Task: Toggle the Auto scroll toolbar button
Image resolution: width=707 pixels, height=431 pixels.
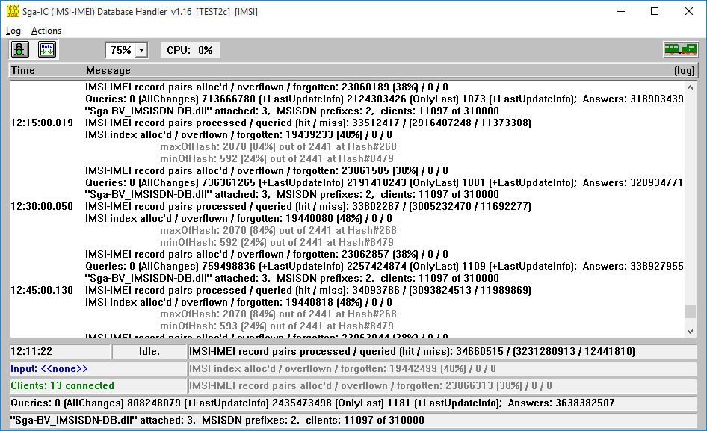Action: click(47, 50)
